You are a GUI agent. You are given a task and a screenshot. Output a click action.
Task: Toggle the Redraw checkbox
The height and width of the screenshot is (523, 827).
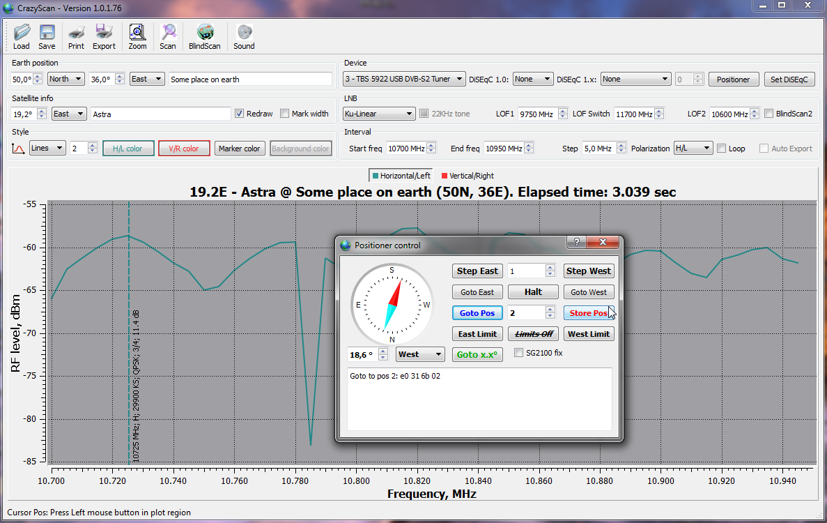click(x=240, y=114)
